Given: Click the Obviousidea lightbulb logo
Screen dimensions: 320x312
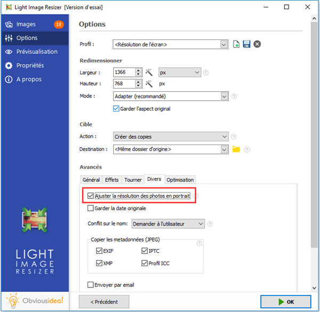Looking at the screenshot, I should point(13,300).
